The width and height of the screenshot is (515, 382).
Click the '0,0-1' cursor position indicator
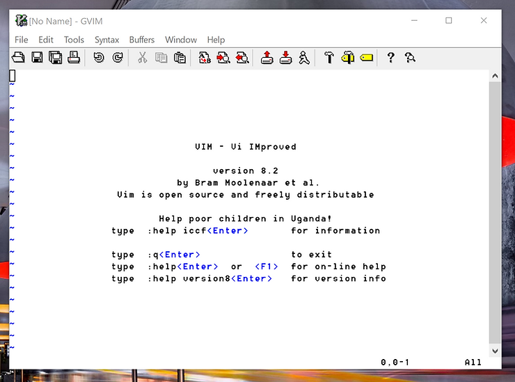395,363
